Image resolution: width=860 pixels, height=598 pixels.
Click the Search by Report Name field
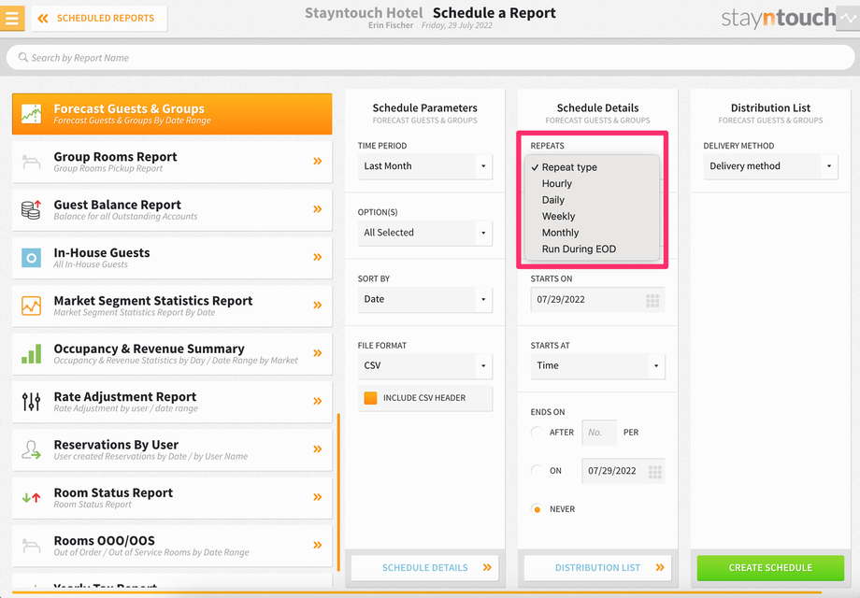(x=430, y=58)
